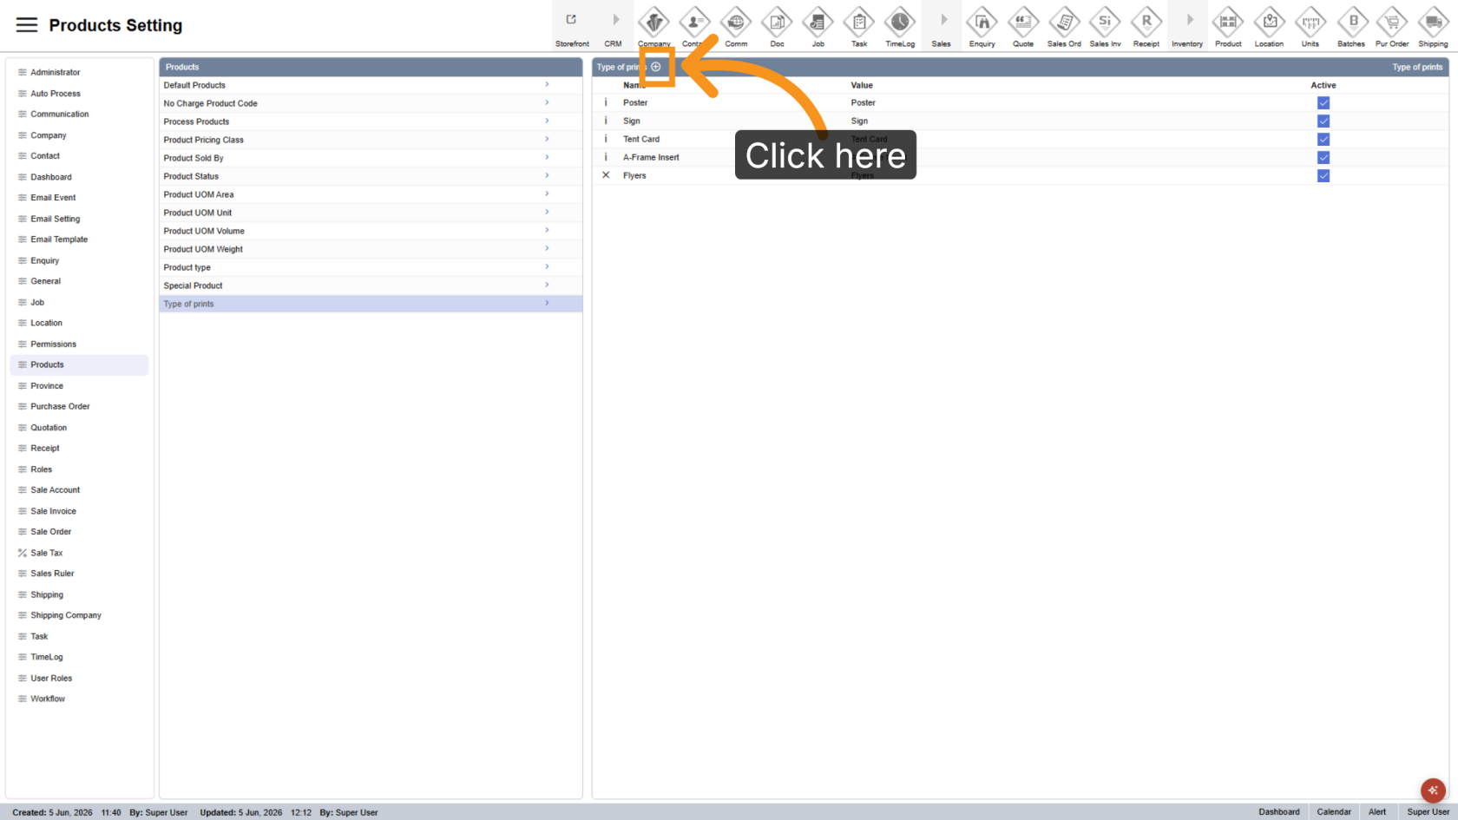1458x820 pixels.
Task: Add a new Type of prints entry
Action: (x=656, y=67)
